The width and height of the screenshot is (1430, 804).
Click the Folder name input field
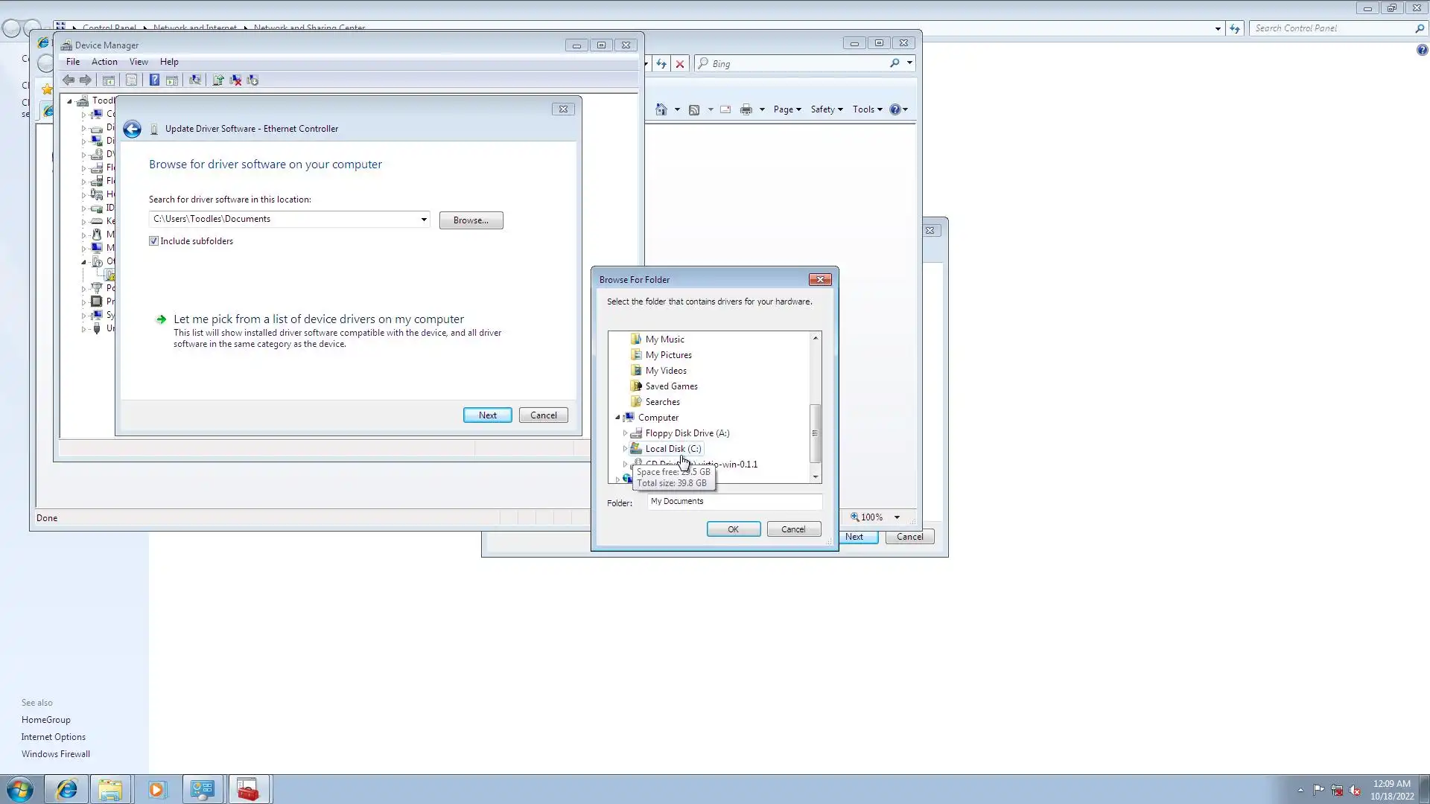pyautogui.click(x=734, y=501)
